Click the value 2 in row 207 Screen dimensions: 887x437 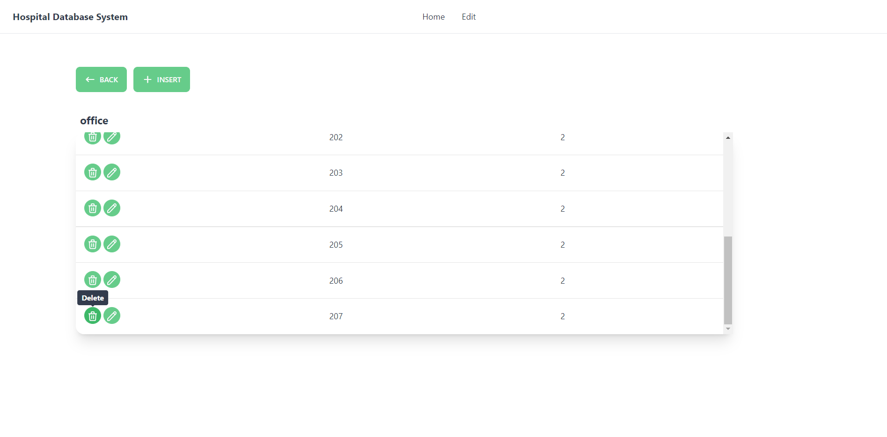[563, 316]
